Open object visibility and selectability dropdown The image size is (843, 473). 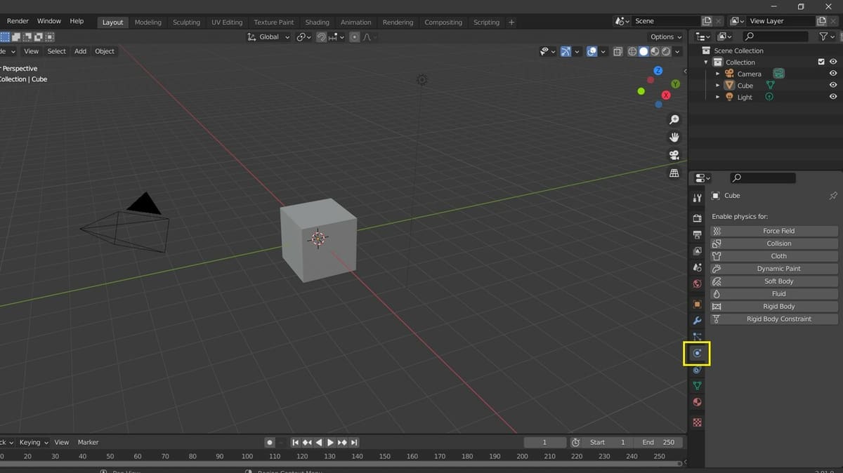click(547, 51)
